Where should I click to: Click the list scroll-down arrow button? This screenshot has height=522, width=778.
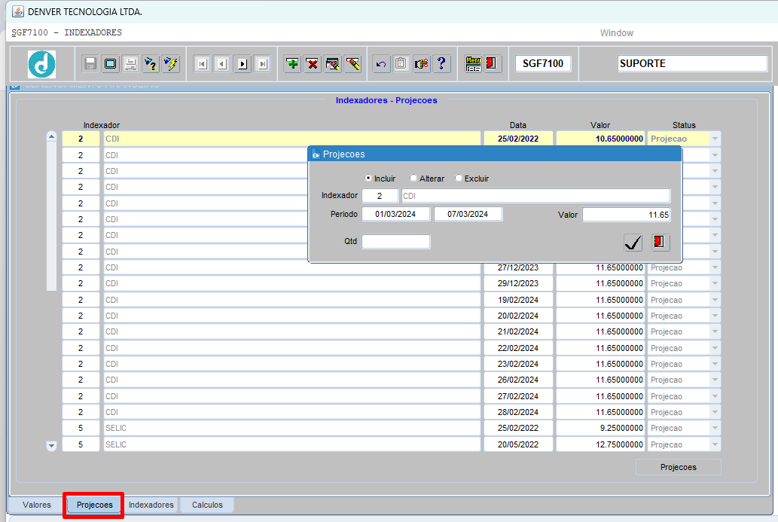51,446
